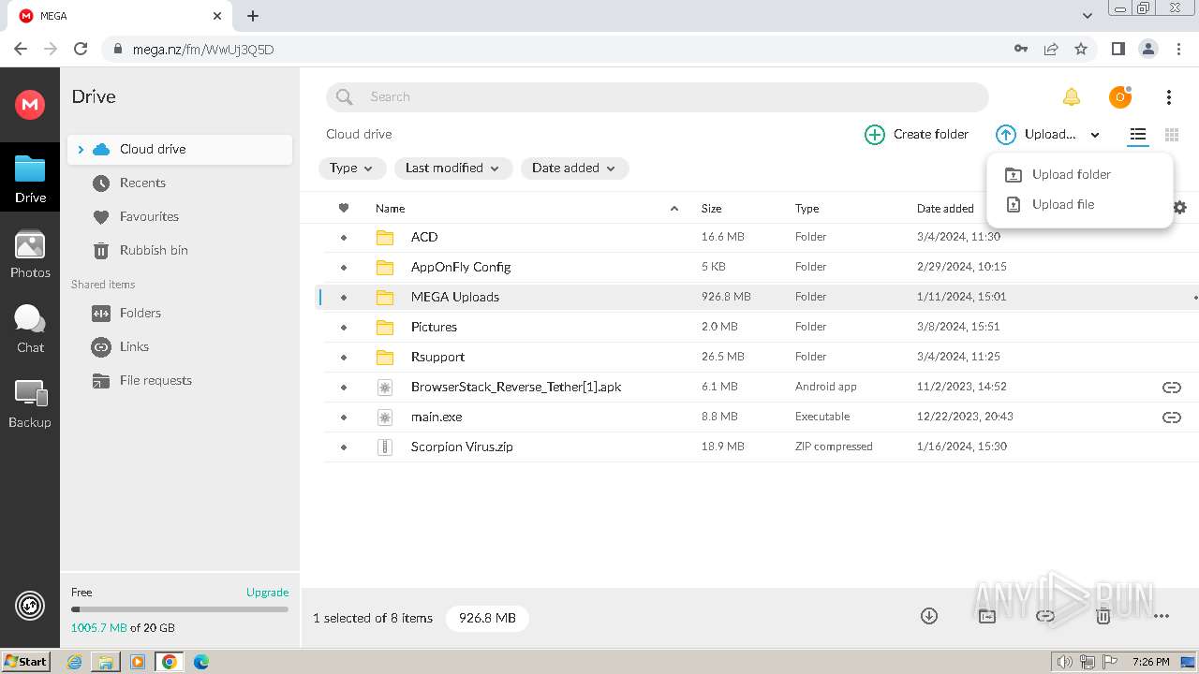
Task: Open Chrome from the taskbar
Action: (170, 662)
